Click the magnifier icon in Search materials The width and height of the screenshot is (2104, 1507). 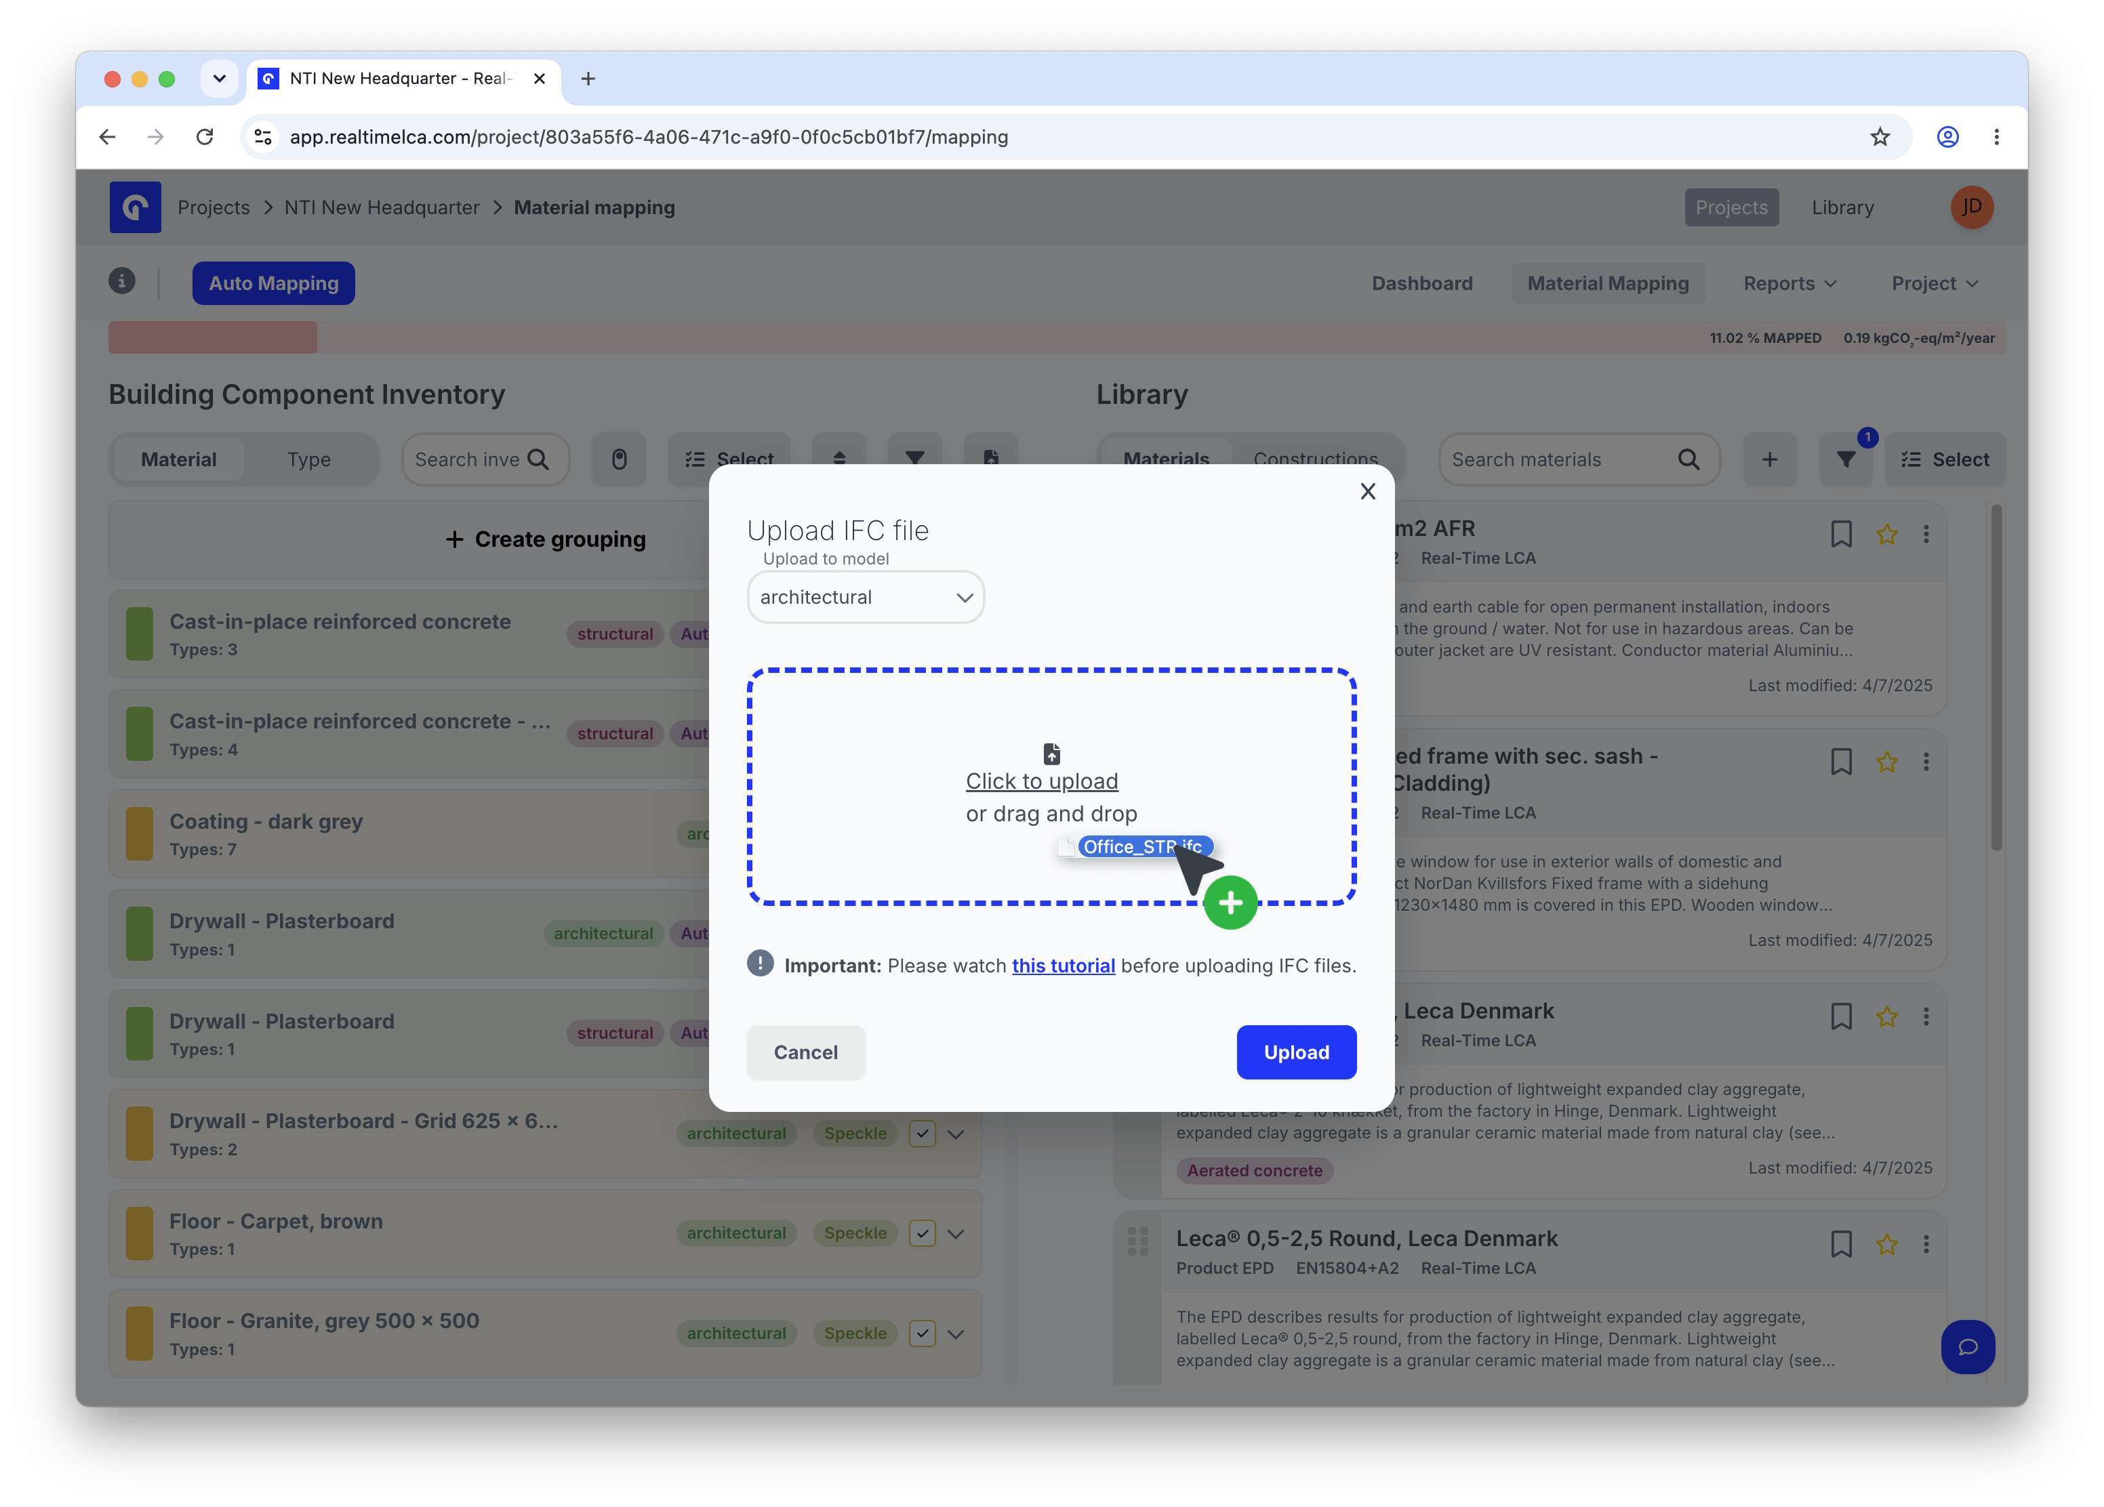point(1688,459)
